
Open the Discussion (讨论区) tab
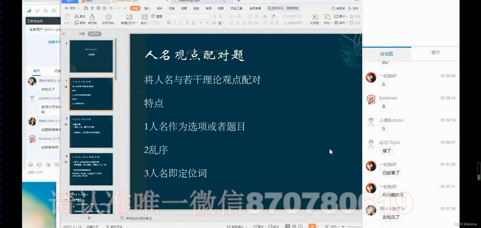click(x=387, y=54)
